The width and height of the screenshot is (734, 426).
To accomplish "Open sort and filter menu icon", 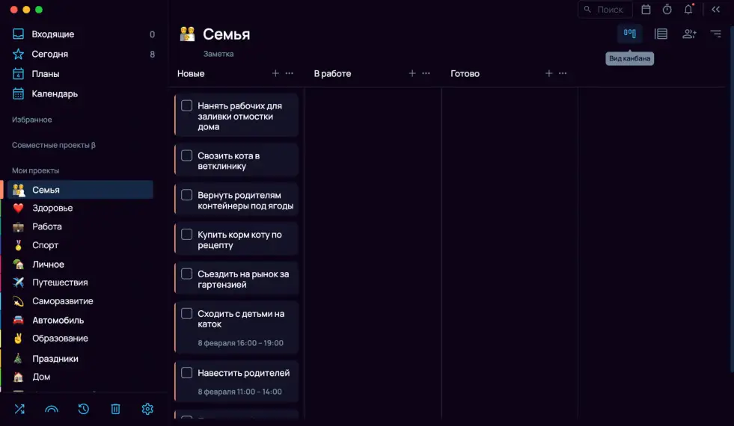I will tap(716, 34).
